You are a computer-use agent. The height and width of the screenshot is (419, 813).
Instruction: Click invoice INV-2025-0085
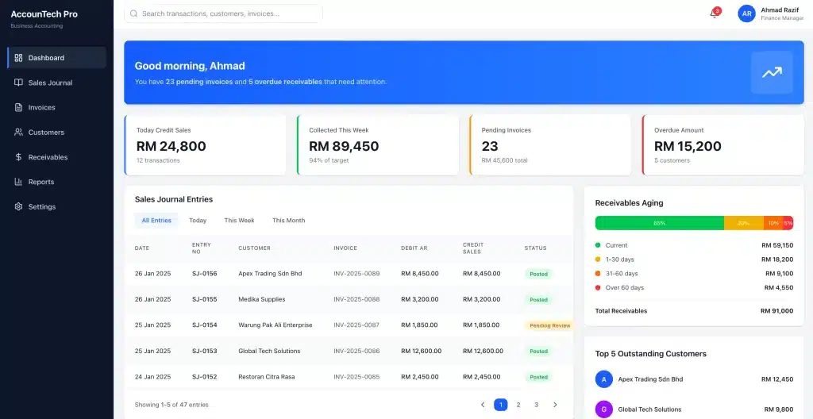(x=356, y=377)
